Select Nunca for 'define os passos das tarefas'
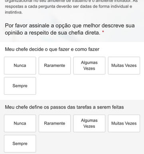 pos(20,123)
